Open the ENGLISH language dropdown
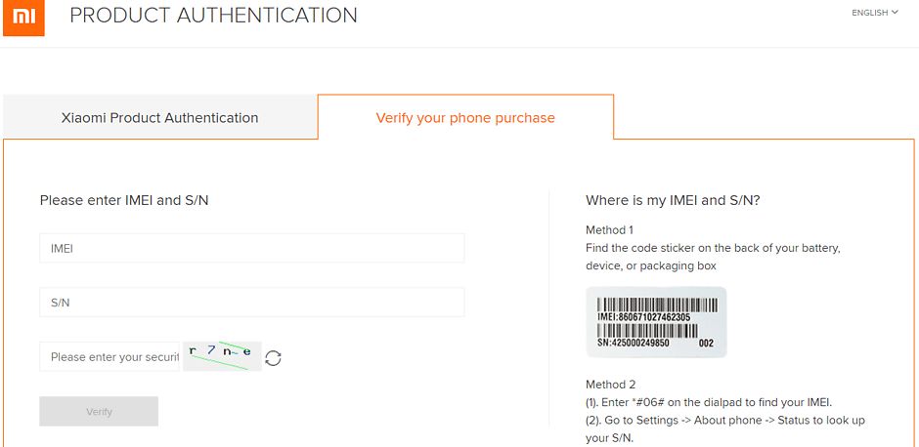Viewport: 919px width, 447px height. pos(873,13)
